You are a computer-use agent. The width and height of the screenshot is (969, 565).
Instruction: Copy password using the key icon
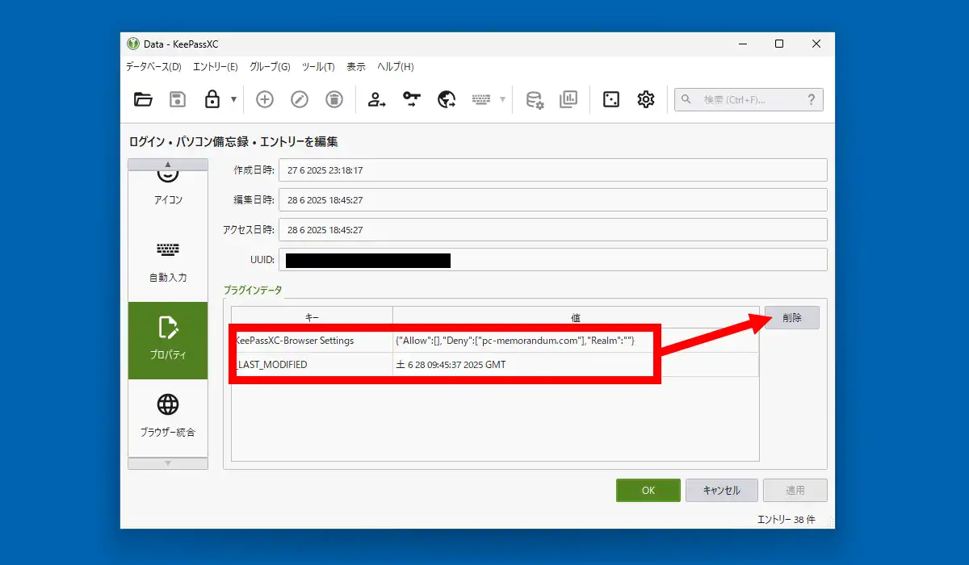[x=412, y=99]
